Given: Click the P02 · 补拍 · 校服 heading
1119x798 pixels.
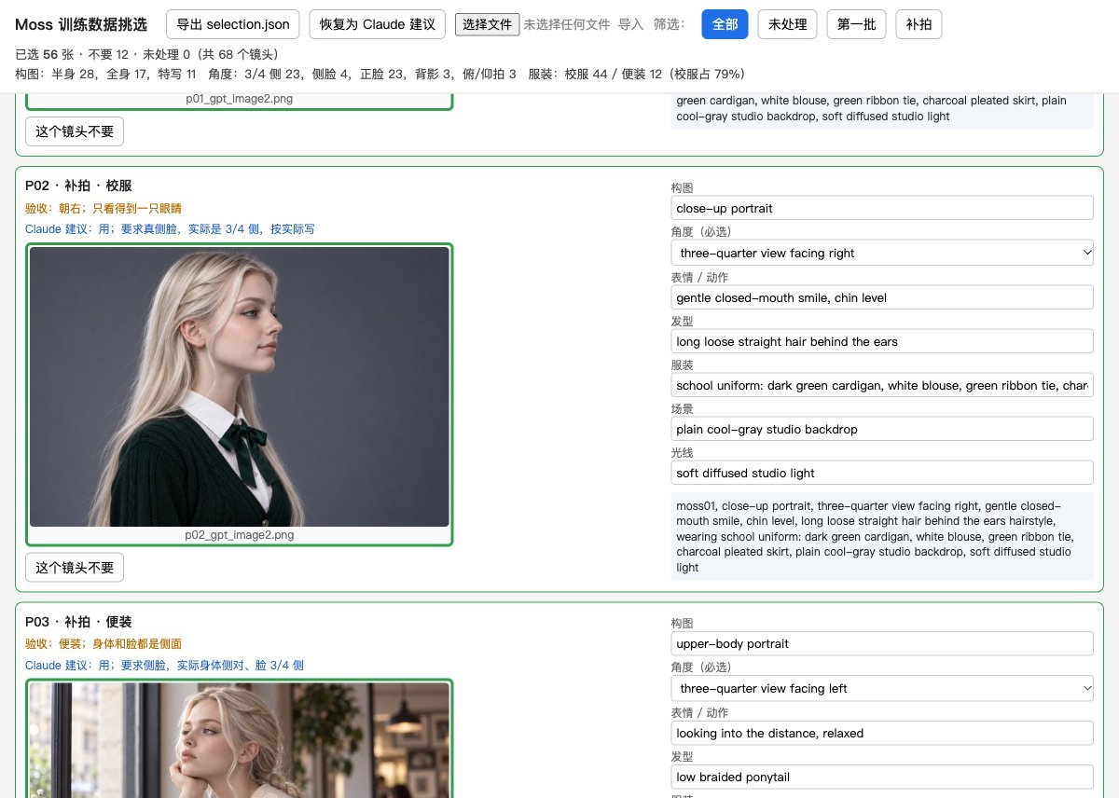Looking at the screenshot, I should (x=78, y=186).
